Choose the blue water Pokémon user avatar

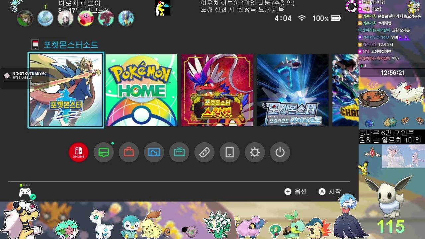(45, 18)
